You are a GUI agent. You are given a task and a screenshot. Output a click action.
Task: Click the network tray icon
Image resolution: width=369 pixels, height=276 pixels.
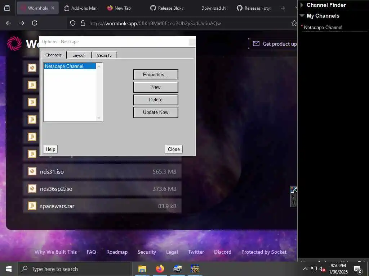tap(314, 269)
